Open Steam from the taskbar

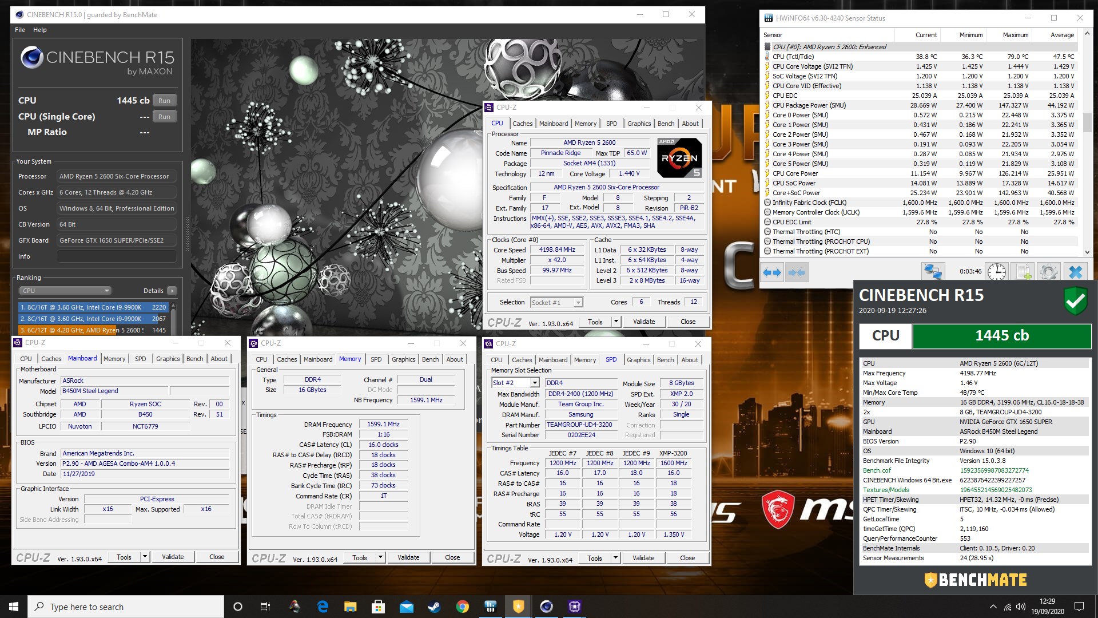[x=435, y=607]
